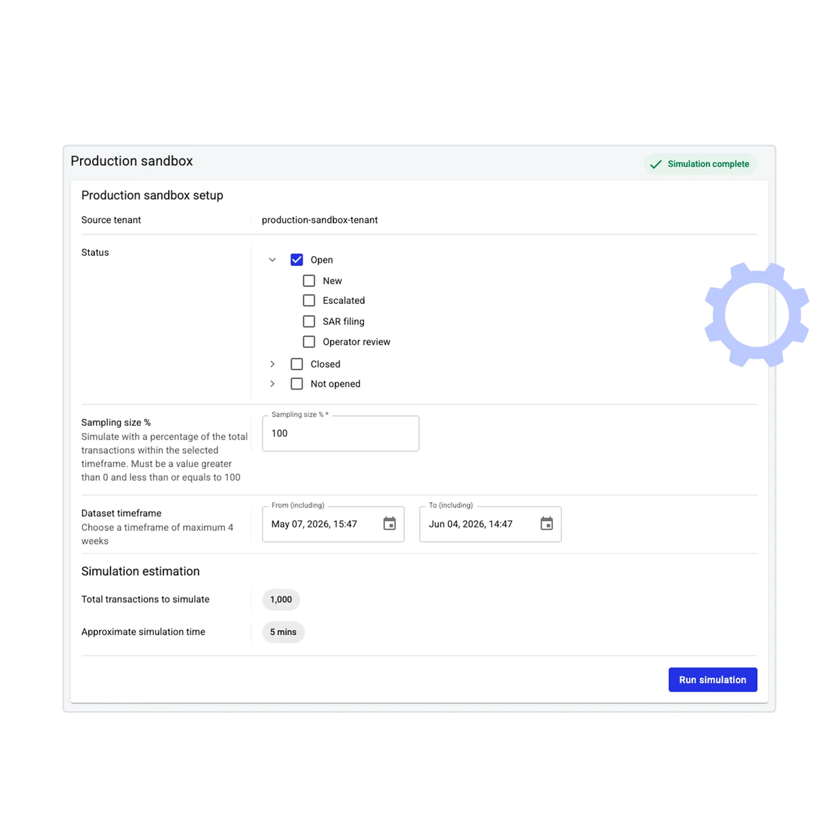The width and height of the screenshot is (840, 840).
Task: Check the Escalated status checkbox
Action: coord(309,301)
